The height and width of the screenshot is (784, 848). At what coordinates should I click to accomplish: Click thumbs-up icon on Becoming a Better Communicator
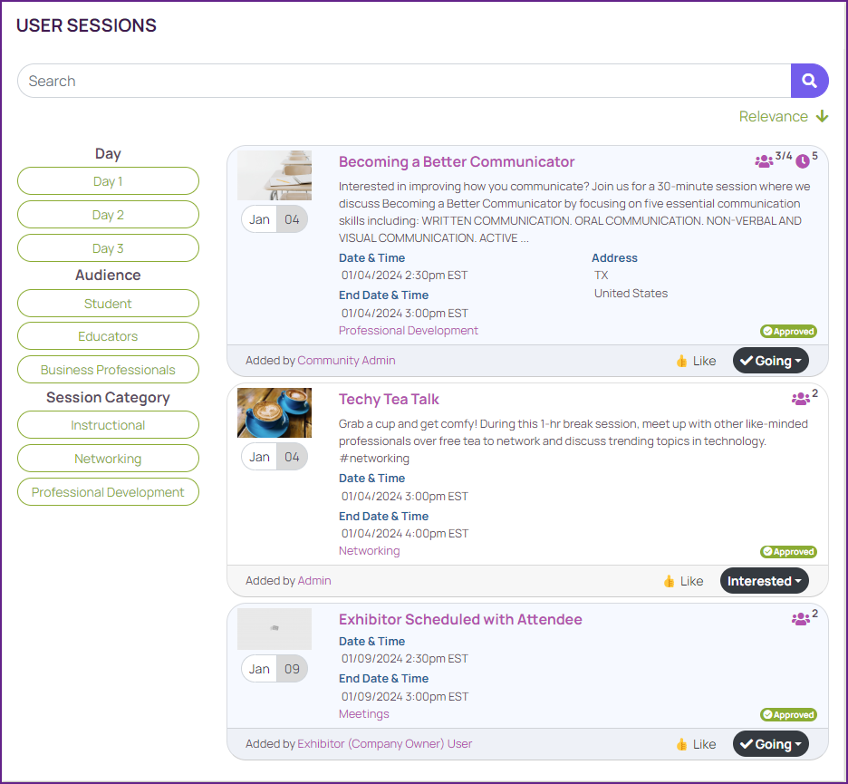click(x=681, y=361)
